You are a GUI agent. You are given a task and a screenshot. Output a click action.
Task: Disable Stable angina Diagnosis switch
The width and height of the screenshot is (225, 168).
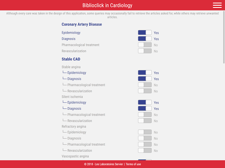[x=145, y=79]
